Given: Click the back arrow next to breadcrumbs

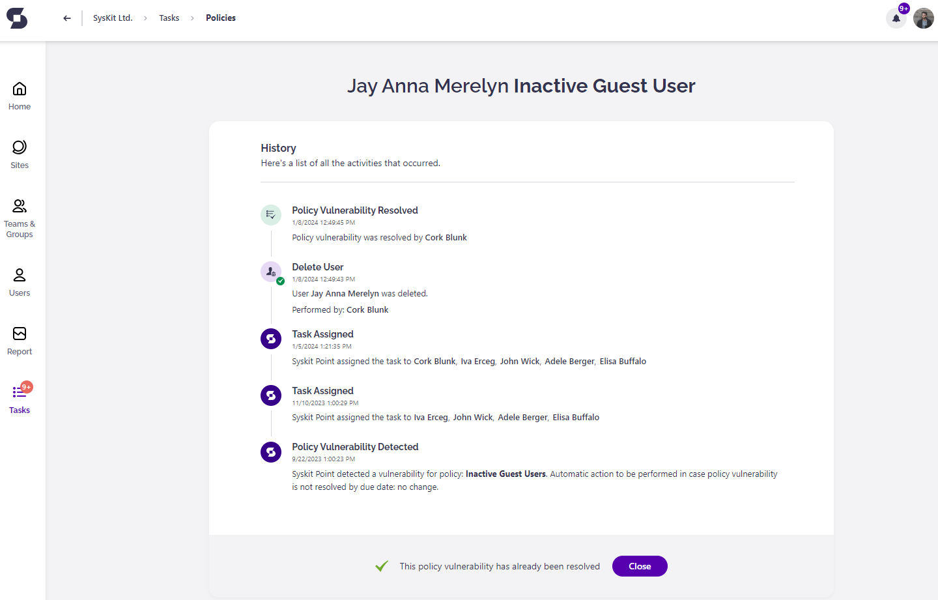Looking at the screenshot, I should pos(66,18).
